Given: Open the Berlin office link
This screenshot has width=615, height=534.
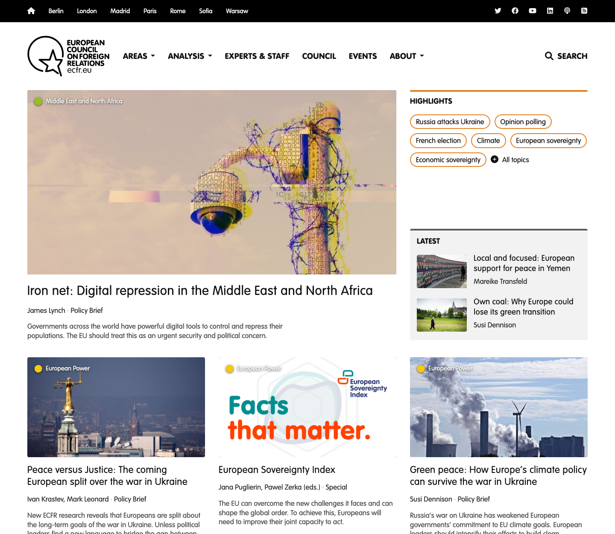Looking at the screenshot, I should point(56,11).
